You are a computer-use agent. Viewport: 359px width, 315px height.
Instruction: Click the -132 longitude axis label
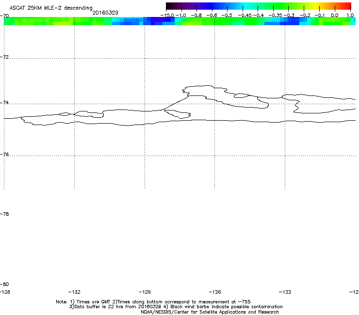(74, 292)
